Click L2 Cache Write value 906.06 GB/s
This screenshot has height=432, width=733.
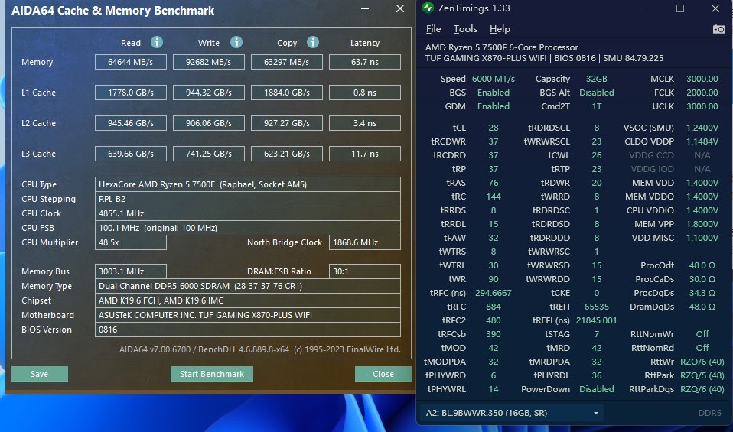[208, 123]
